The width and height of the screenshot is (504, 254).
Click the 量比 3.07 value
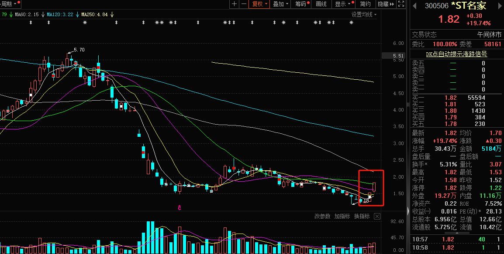(496, 164)
